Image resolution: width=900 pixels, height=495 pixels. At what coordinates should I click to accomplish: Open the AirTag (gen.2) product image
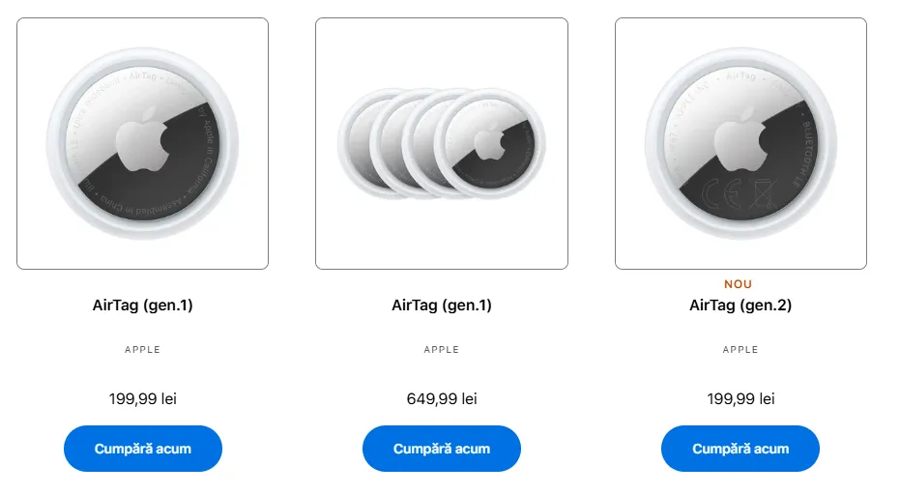point(740,143)
